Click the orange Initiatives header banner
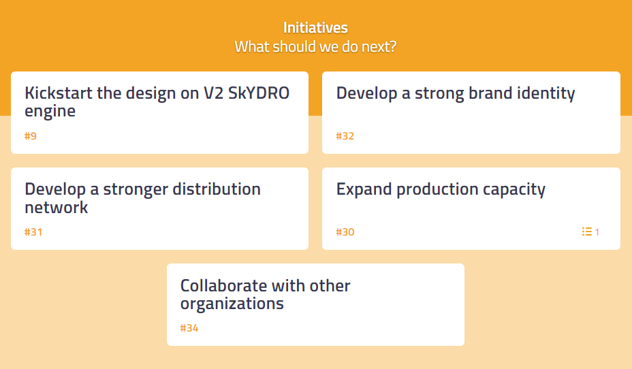Viewport: 632px width, 369px height. tap(315, 36)
